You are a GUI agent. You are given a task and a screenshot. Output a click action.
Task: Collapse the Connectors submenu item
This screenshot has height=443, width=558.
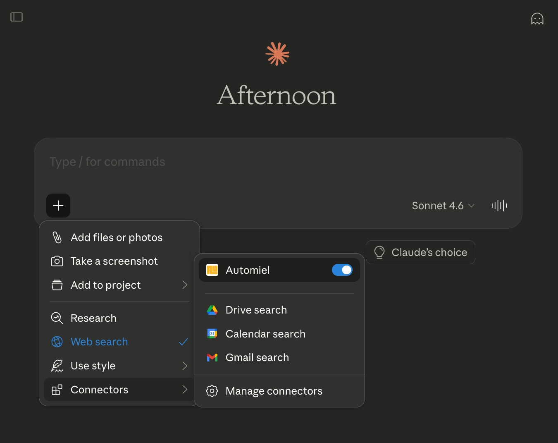coord(119,390)
